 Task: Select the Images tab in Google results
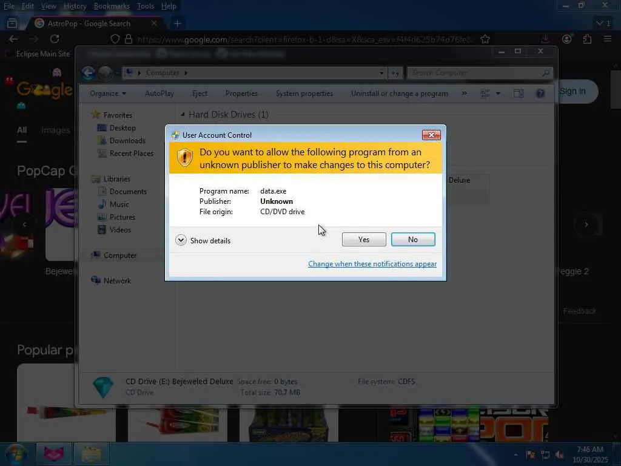pos(55,130)
